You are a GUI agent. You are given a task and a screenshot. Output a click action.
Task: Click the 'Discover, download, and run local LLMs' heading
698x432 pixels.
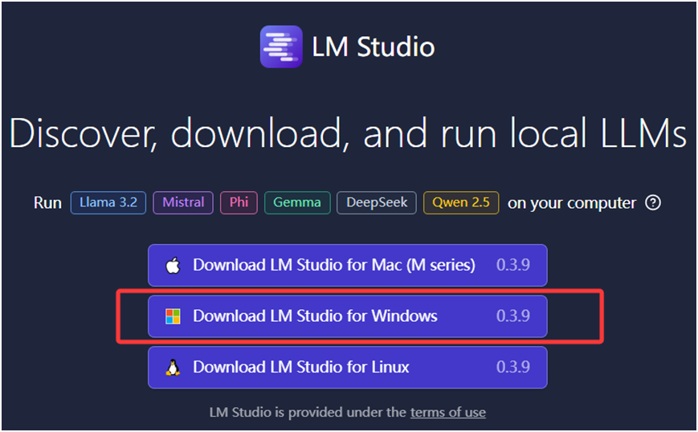348,133
